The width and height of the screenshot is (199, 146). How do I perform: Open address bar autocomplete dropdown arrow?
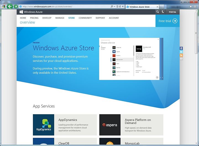[x=114, y=6]
